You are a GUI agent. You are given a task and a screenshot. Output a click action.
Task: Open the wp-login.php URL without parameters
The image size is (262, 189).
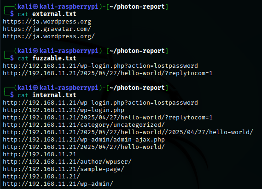[x=64, y=110]
